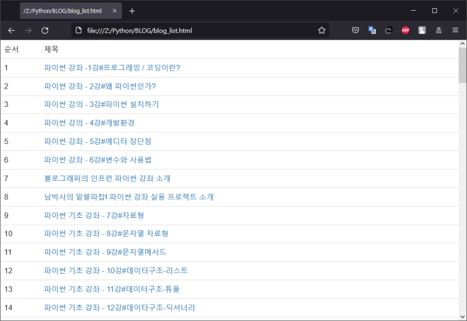Click the browser back arrow button
The height and width of the screenshot is (321, 467).
click(x=11, y=30)
